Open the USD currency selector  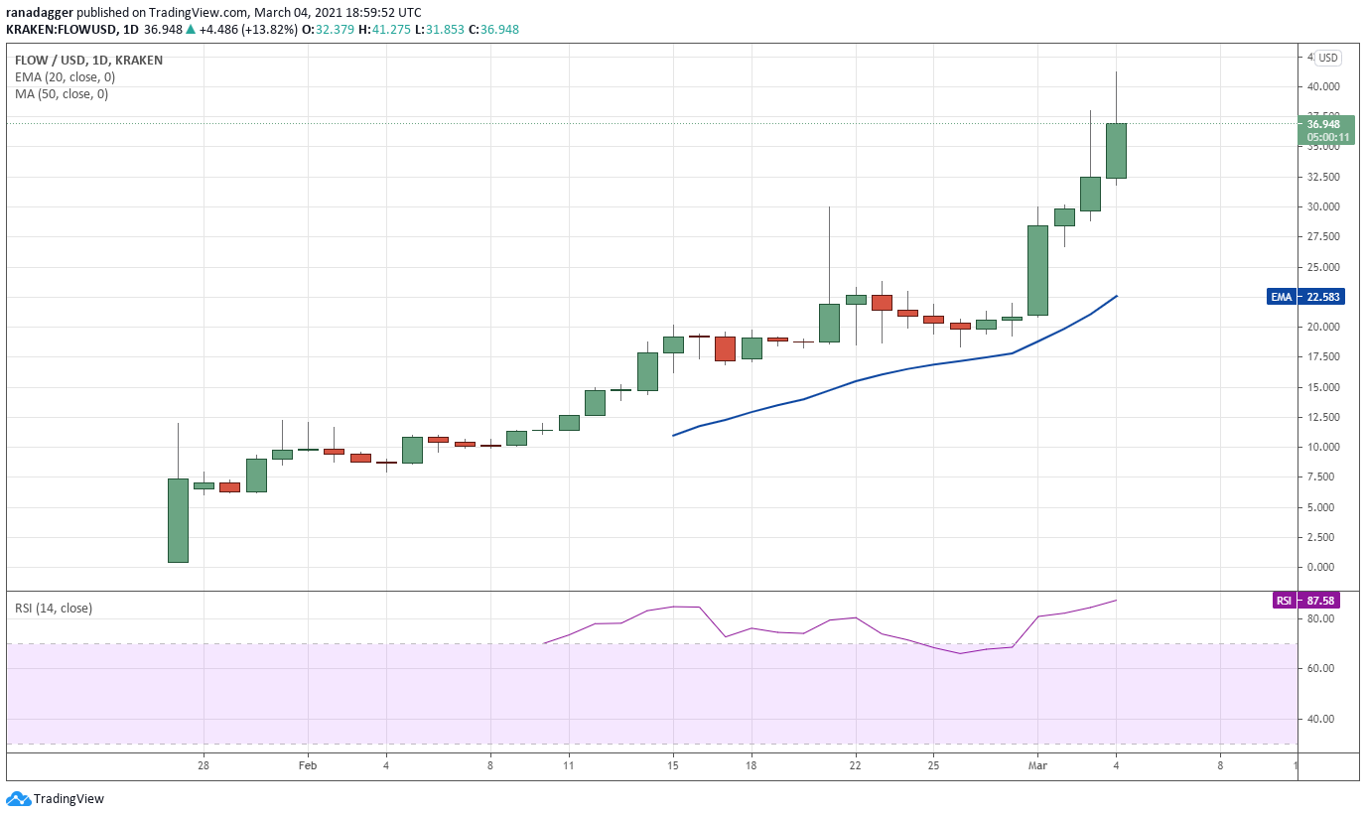click(1327, 58)
